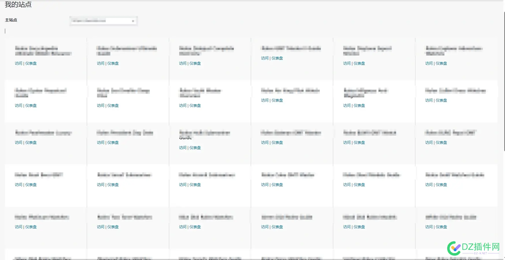Click 访问 on fourth site in second row
Viewport: 505px width, 260px height.
(265, 100)
